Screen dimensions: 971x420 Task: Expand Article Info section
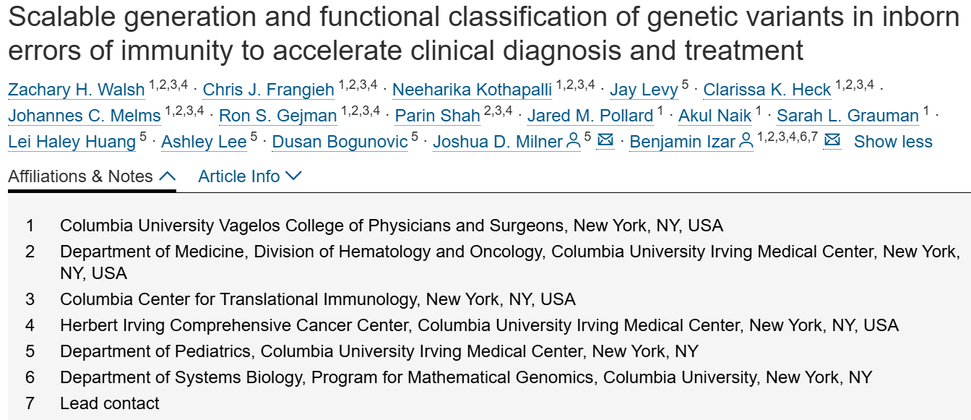tap(250, 176)
